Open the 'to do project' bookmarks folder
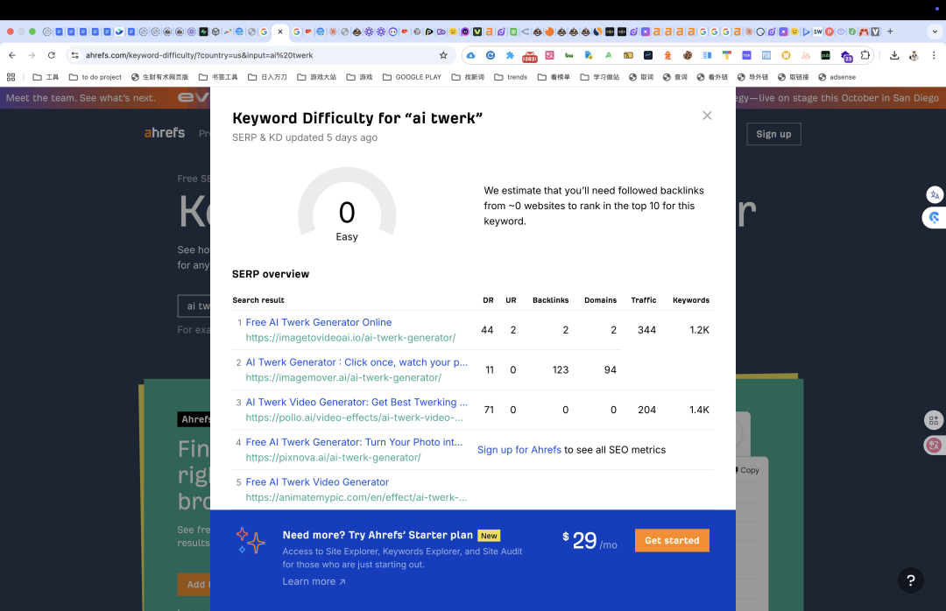Viewport: 946px width, 611px height. tap(95, 77)
